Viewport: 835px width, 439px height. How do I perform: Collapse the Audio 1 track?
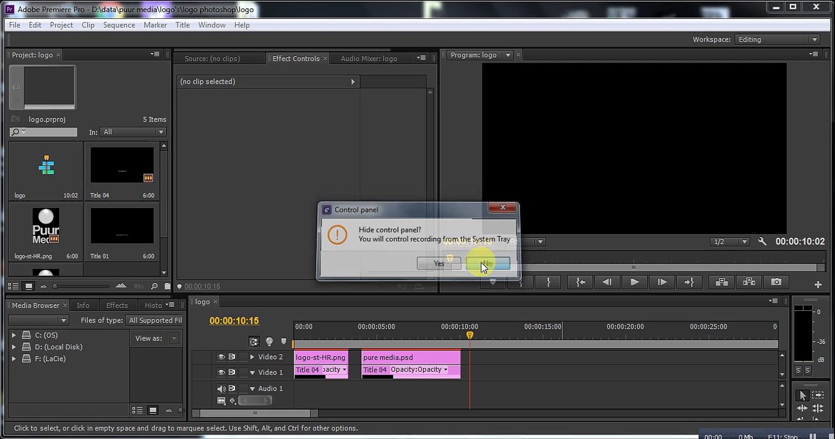click(x=252, y=389)
